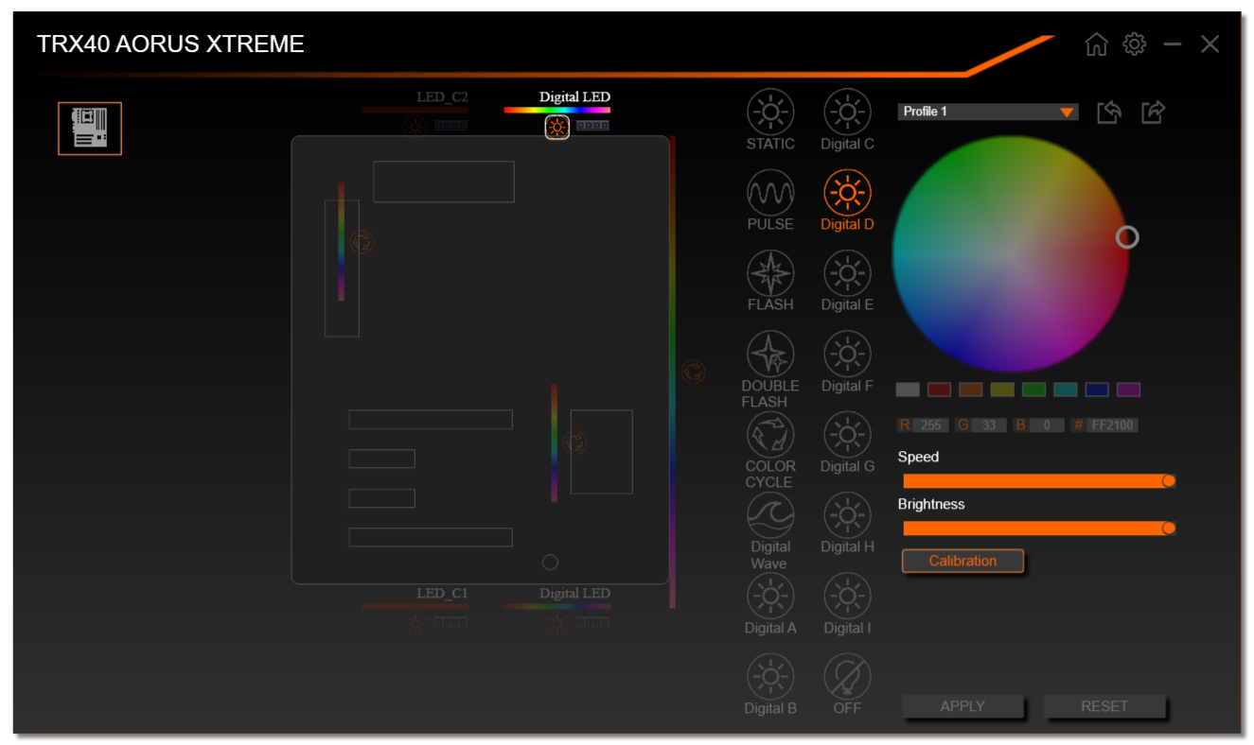Select the STATIC lighting mode icon
The image size is (1254, 745).
click(x=770, y=113)
